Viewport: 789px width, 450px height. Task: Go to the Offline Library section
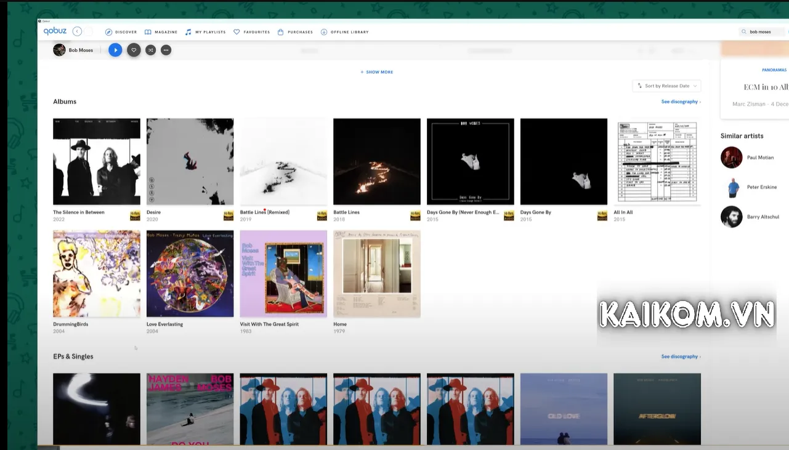(345, 32)
